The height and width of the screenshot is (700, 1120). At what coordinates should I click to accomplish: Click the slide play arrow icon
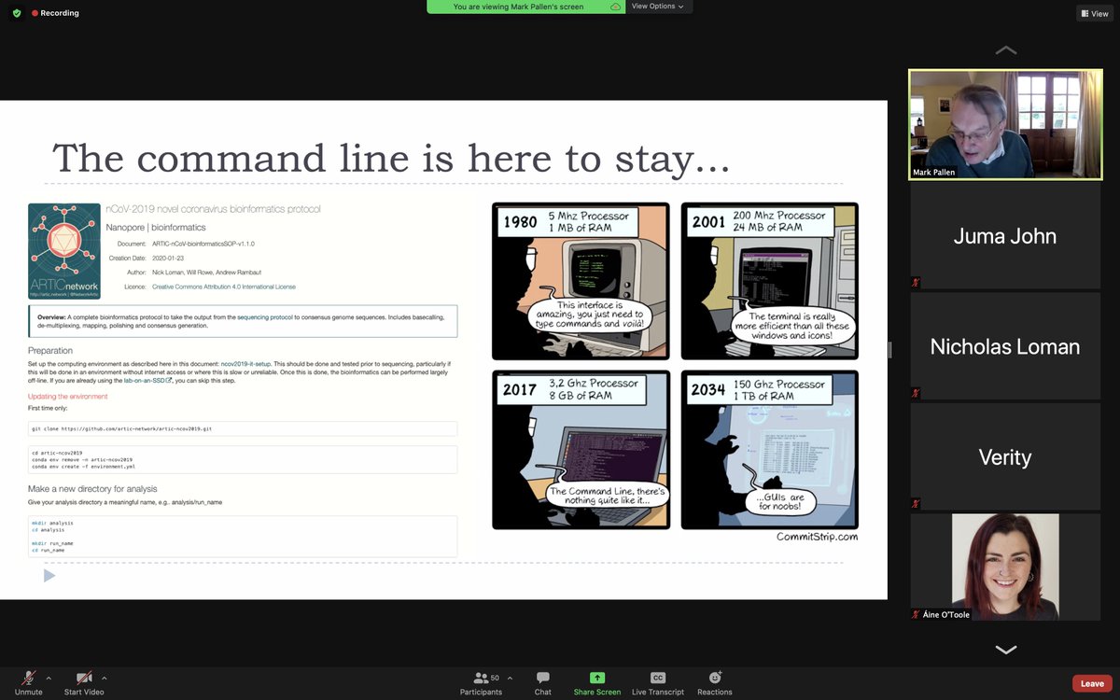(49, 576)
